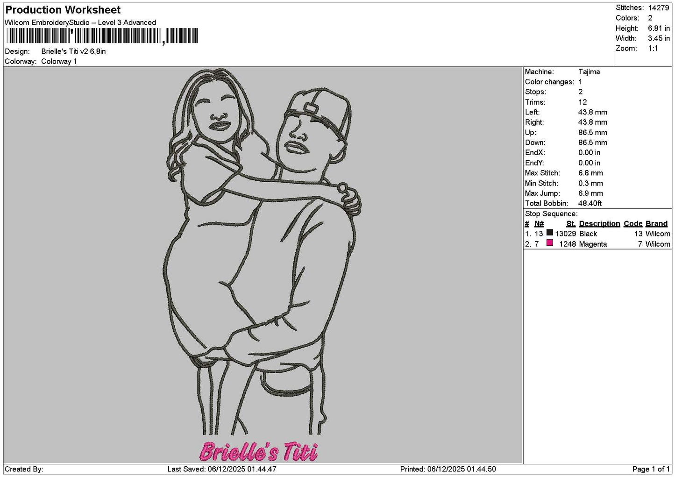This screenshot has width=675, height=477.
Task: Click the Machine value Tajima
Action: (x=589, y=72)
